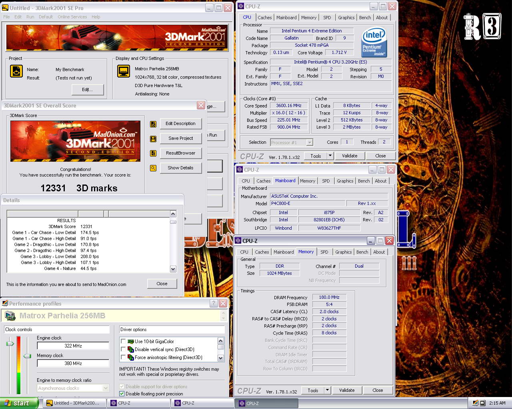Check Disable vertical sync (Direct3D)
The height and width of the screenshot is (409, 512).
[123, 349]
